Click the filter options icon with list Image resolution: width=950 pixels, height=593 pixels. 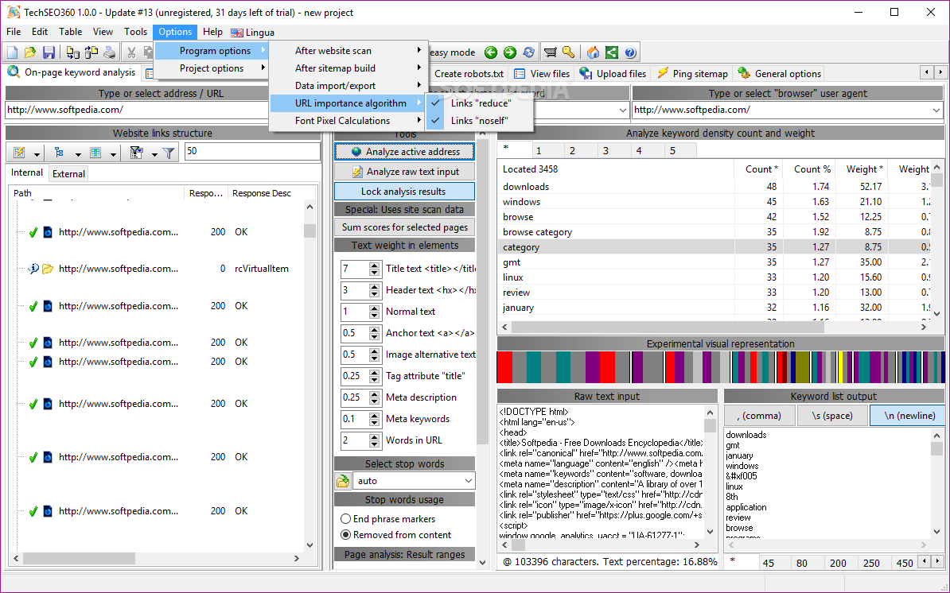pyautogui.click(x=137, y=153)
